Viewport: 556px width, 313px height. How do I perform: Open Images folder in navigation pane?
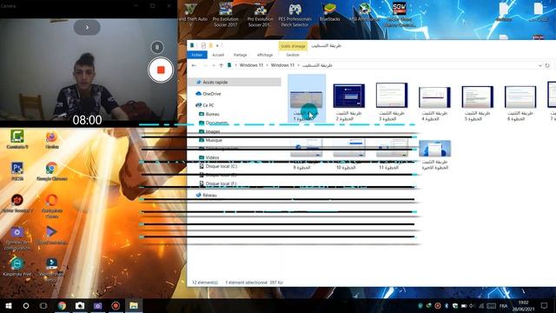click(213, 131)
